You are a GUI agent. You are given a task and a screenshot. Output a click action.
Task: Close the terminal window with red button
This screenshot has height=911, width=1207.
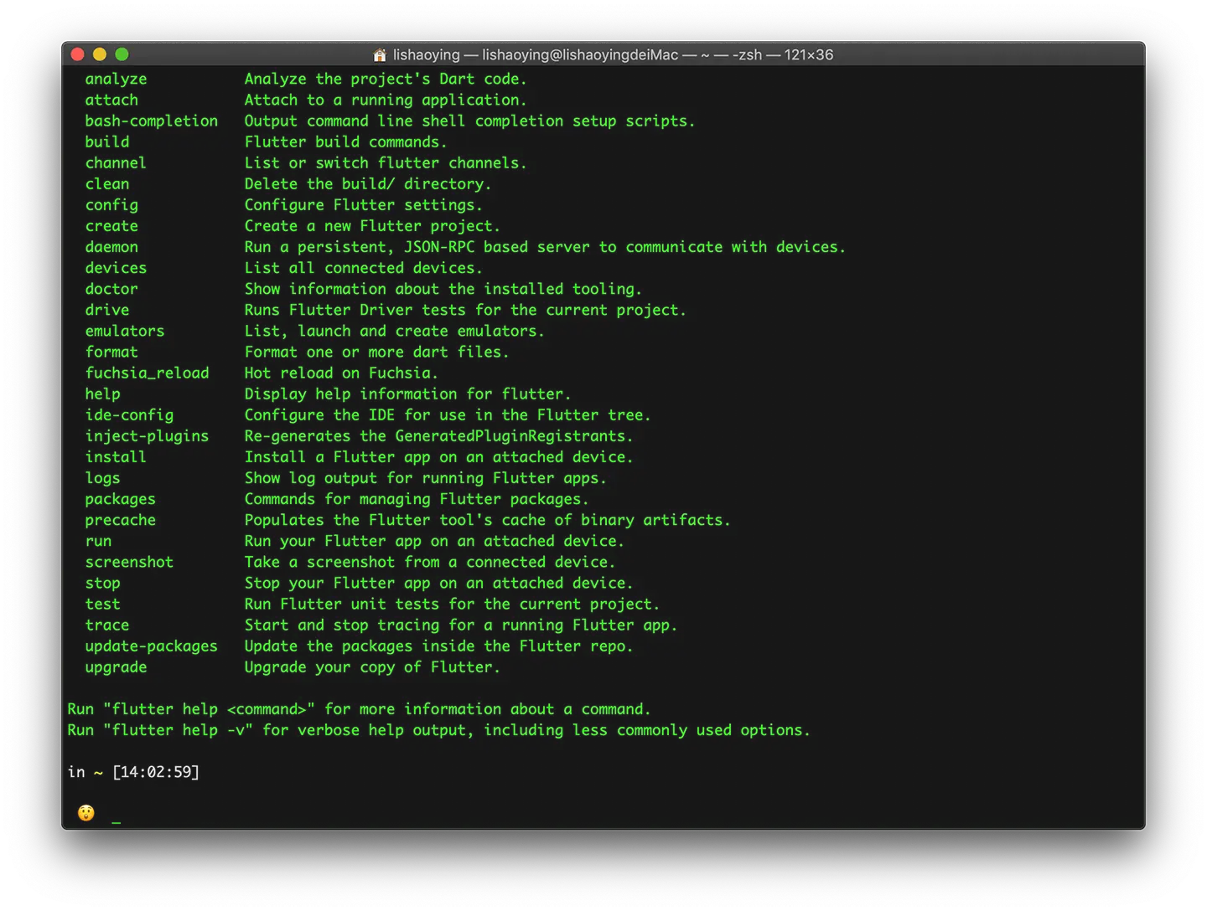click(x=78, y=54)
